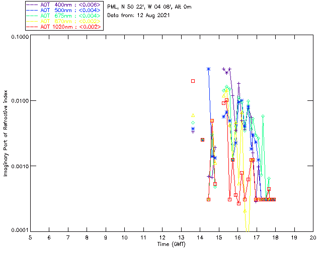Click the 0.1000 y-axis tick label
The width and height of the screenshot is (322, 257).
pos(19,38)
